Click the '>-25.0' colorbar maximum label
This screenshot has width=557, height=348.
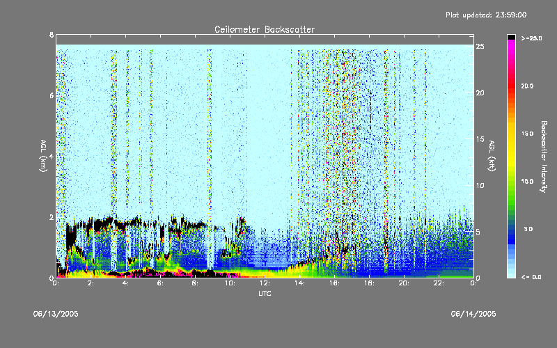coord(532,38)
